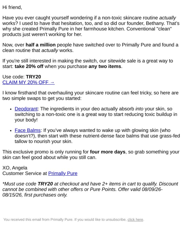Click the 'Hi friend,' greeting
Screen dimensions: 184x246
click(12, 7)
